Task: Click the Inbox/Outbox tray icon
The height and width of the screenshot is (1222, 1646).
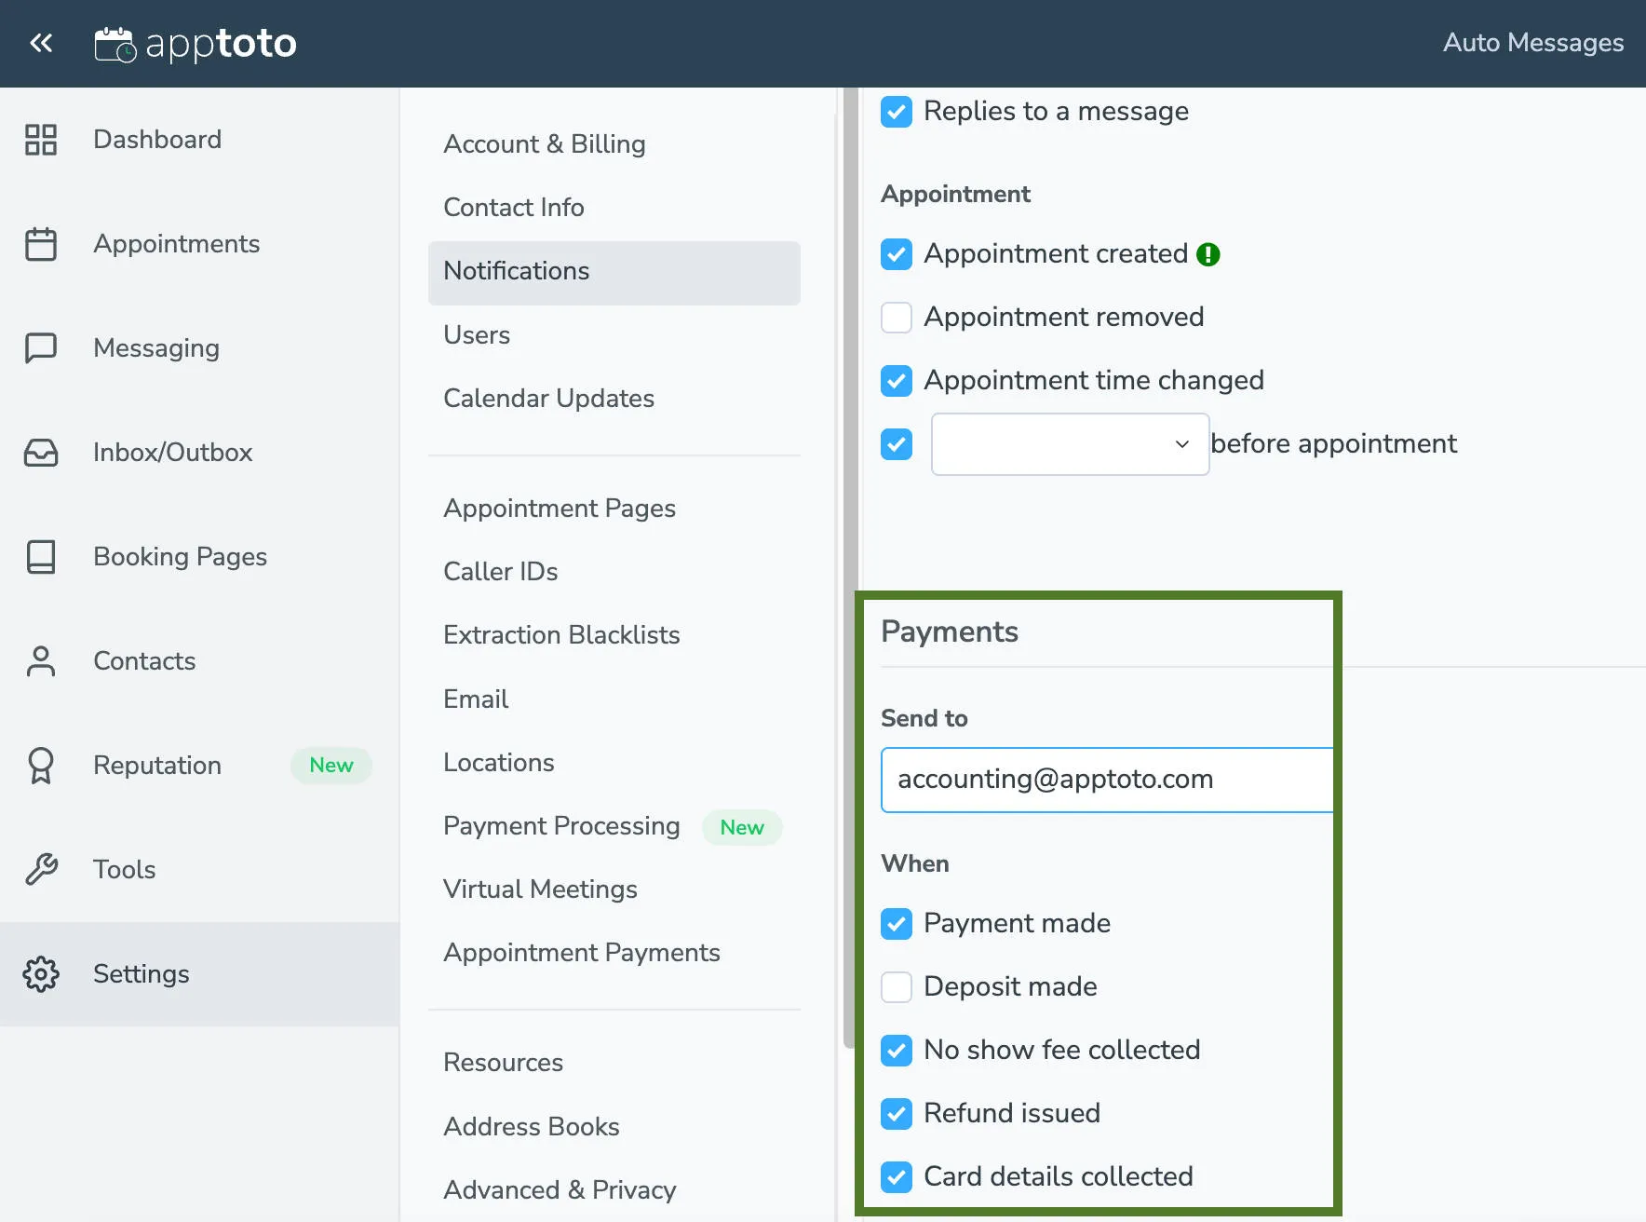Action: (41, 453)
